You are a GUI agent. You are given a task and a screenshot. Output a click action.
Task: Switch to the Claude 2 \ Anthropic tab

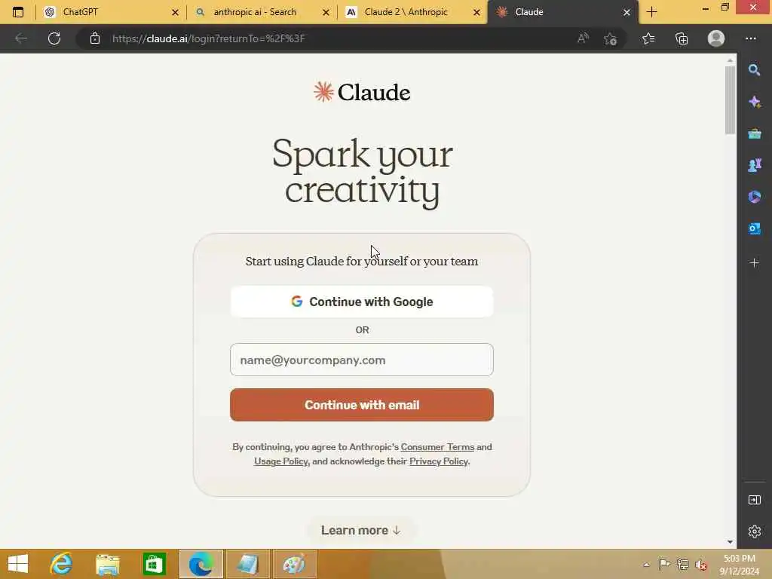click(412, 12)
